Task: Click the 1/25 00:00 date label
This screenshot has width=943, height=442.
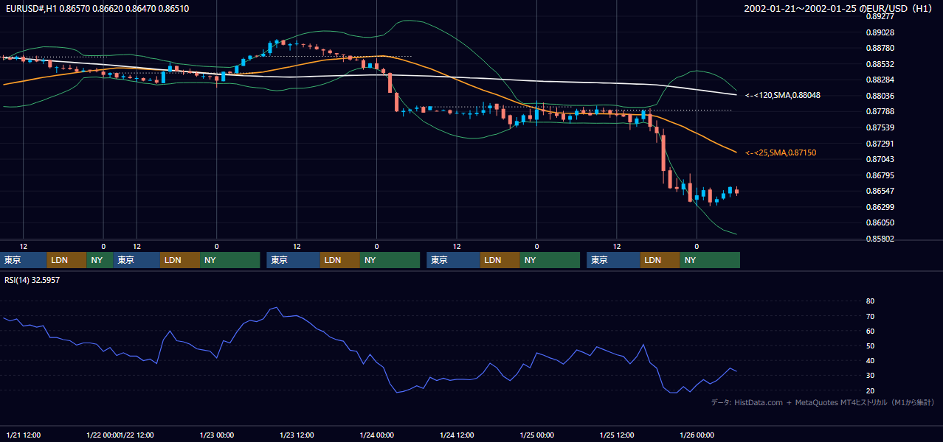Action: point(536,435)
